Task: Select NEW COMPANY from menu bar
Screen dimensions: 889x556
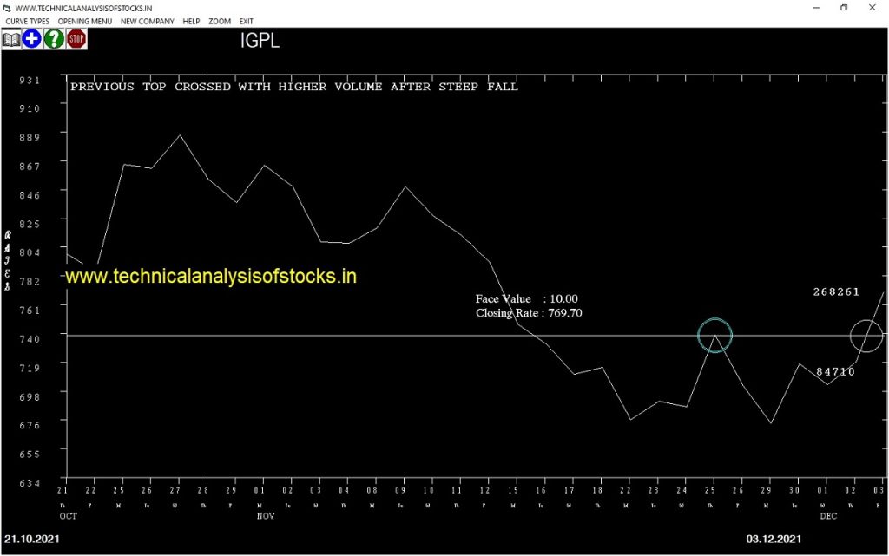Action: (x=147, y=21)
